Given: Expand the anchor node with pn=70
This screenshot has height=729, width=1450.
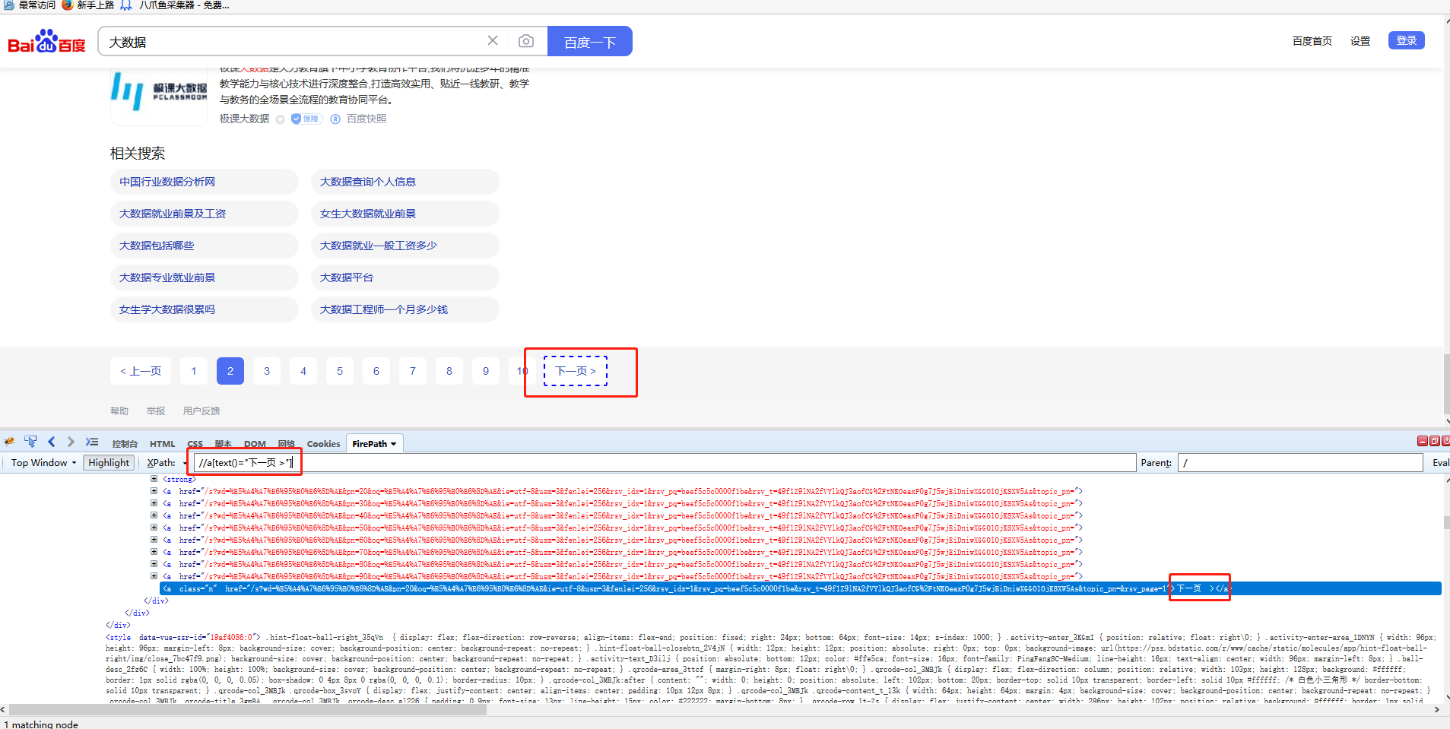Looking at the screenshot, I should tap(154, 552).
